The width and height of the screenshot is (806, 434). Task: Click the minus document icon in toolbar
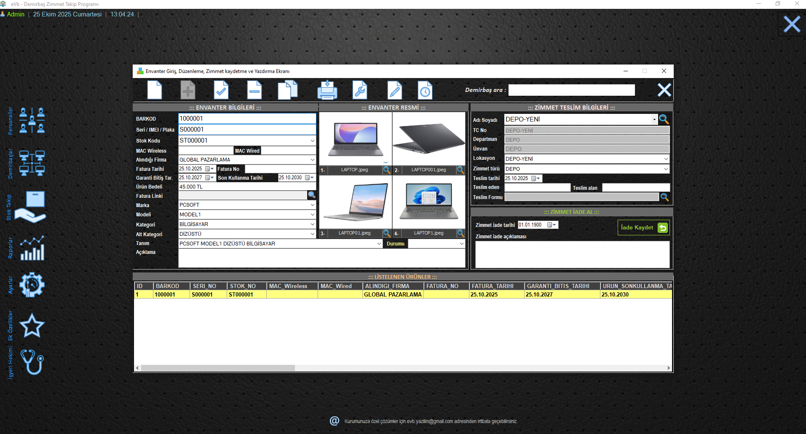click(x=254, y=90)
